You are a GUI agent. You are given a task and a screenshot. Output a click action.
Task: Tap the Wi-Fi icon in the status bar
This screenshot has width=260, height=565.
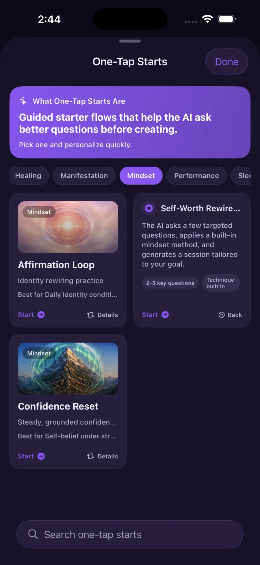[207, 18]
